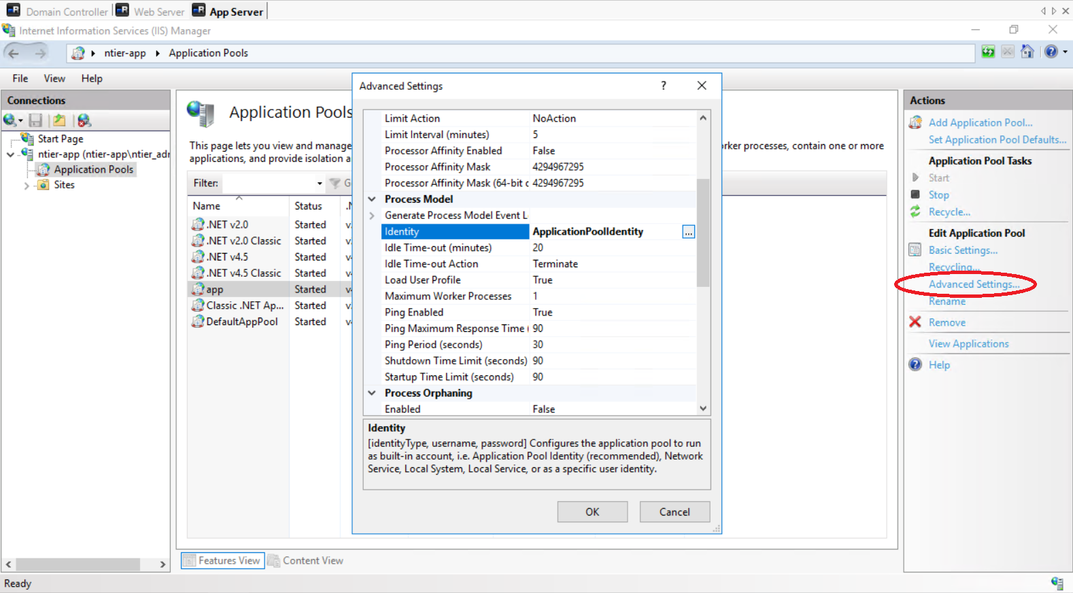Click the home icon in address bar

pos(1027,52)
